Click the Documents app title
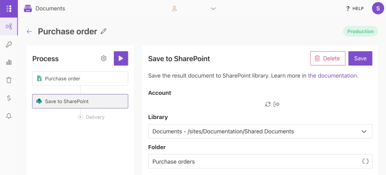 (x=50, y=9)
